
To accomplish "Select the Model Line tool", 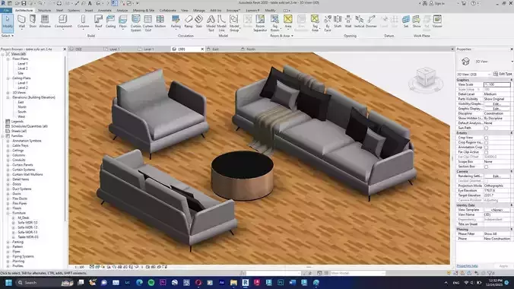I will 221,24.
